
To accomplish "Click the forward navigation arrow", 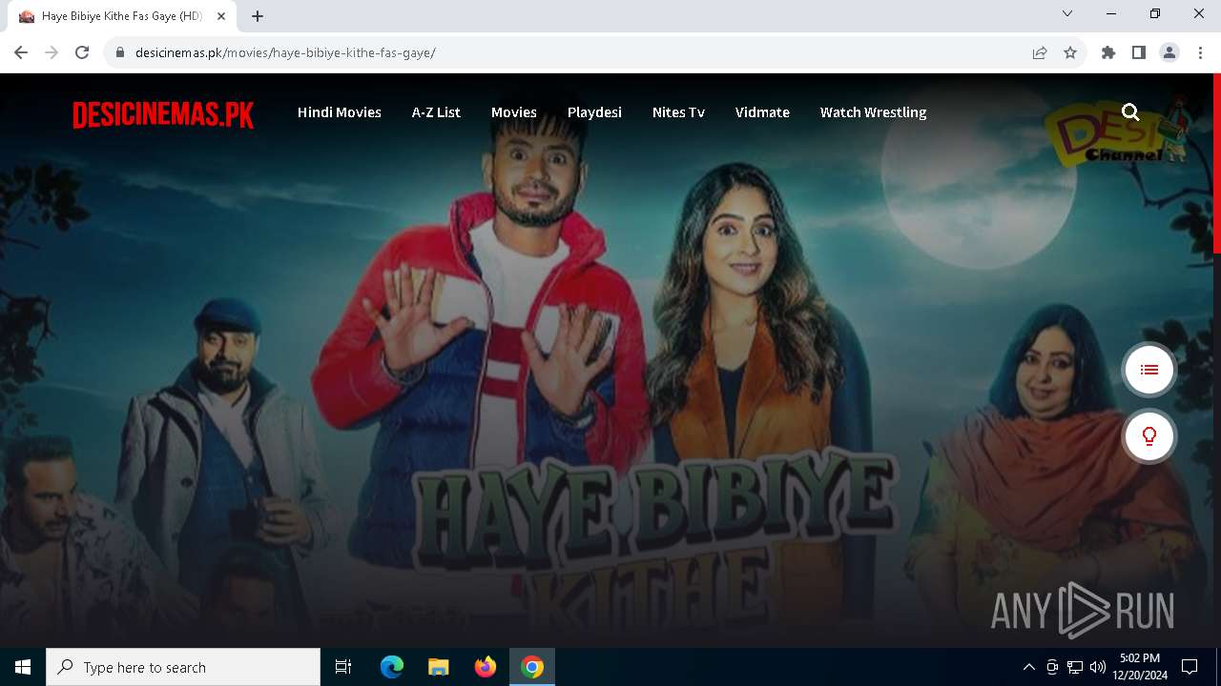I will [x=52, y=52].
